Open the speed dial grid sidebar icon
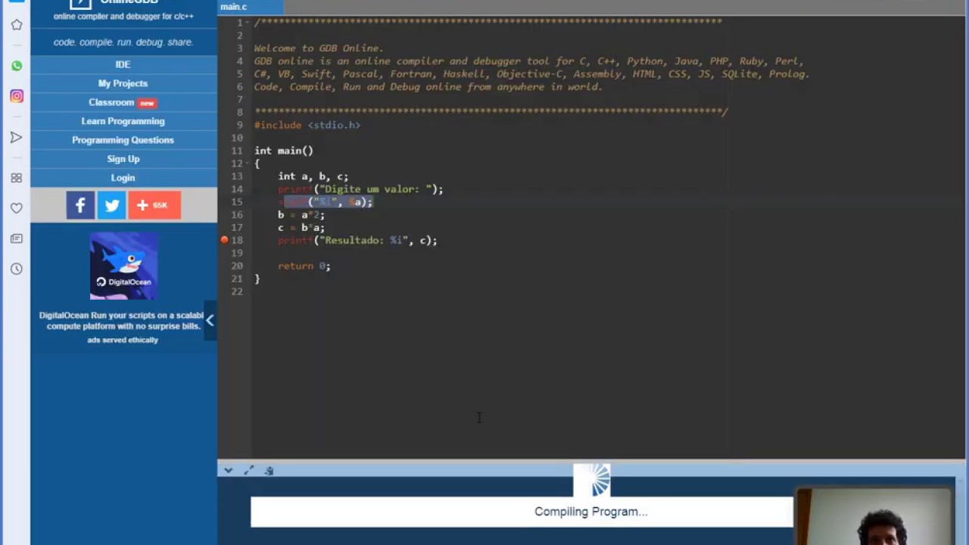The width and height of the screenshot is (969, 545). 16,178
